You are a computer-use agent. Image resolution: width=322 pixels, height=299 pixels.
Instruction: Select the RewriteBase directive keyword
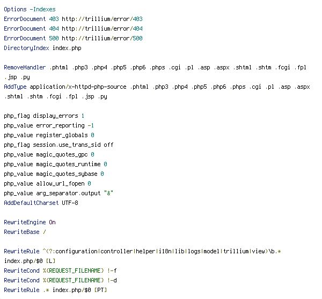coord(21,232)
